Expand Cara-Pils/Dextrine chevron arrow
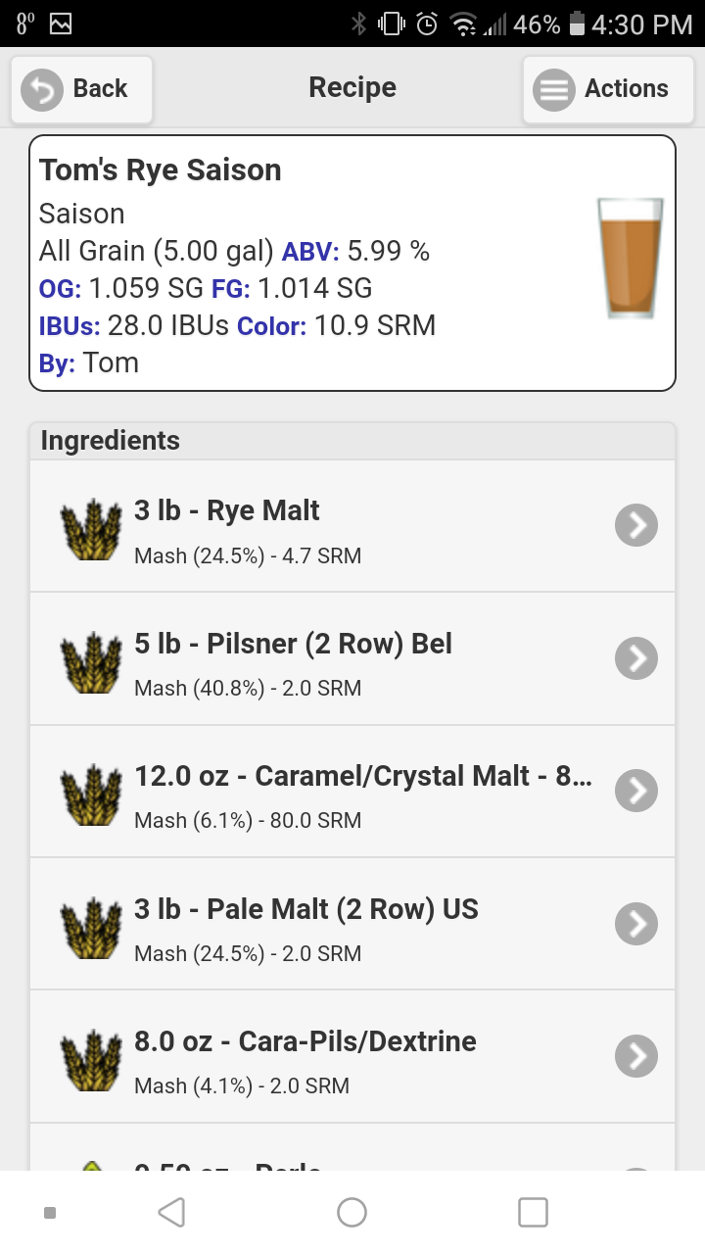705x1254 pixels. point(636,1055)
